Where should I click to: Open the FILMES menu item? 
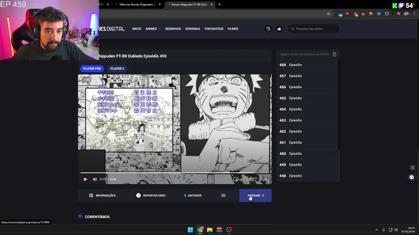(233, 29)
